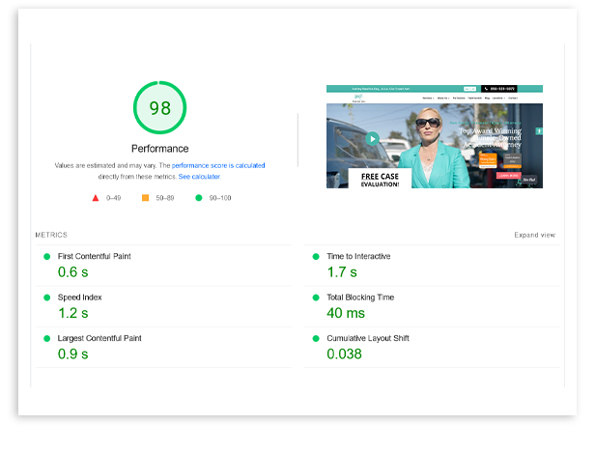The height and width of the screenshot is (453, 595).
Task: Click the orange square 50–89 legend icon
Action: pyautogui.click(x=146, y=198)
